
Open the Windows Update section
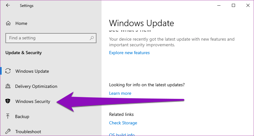32,71
